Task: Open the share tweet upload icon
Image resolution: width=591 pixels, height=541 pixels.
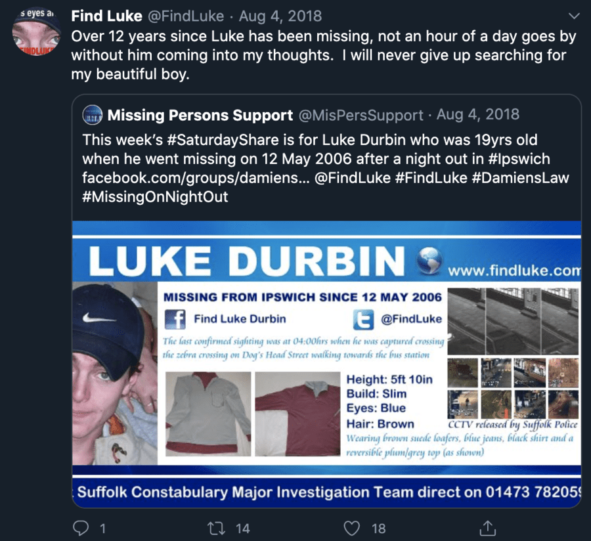Action: [x=487, y=528]
